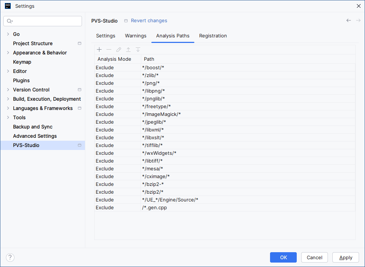Open help via the question mark icon

10,257
